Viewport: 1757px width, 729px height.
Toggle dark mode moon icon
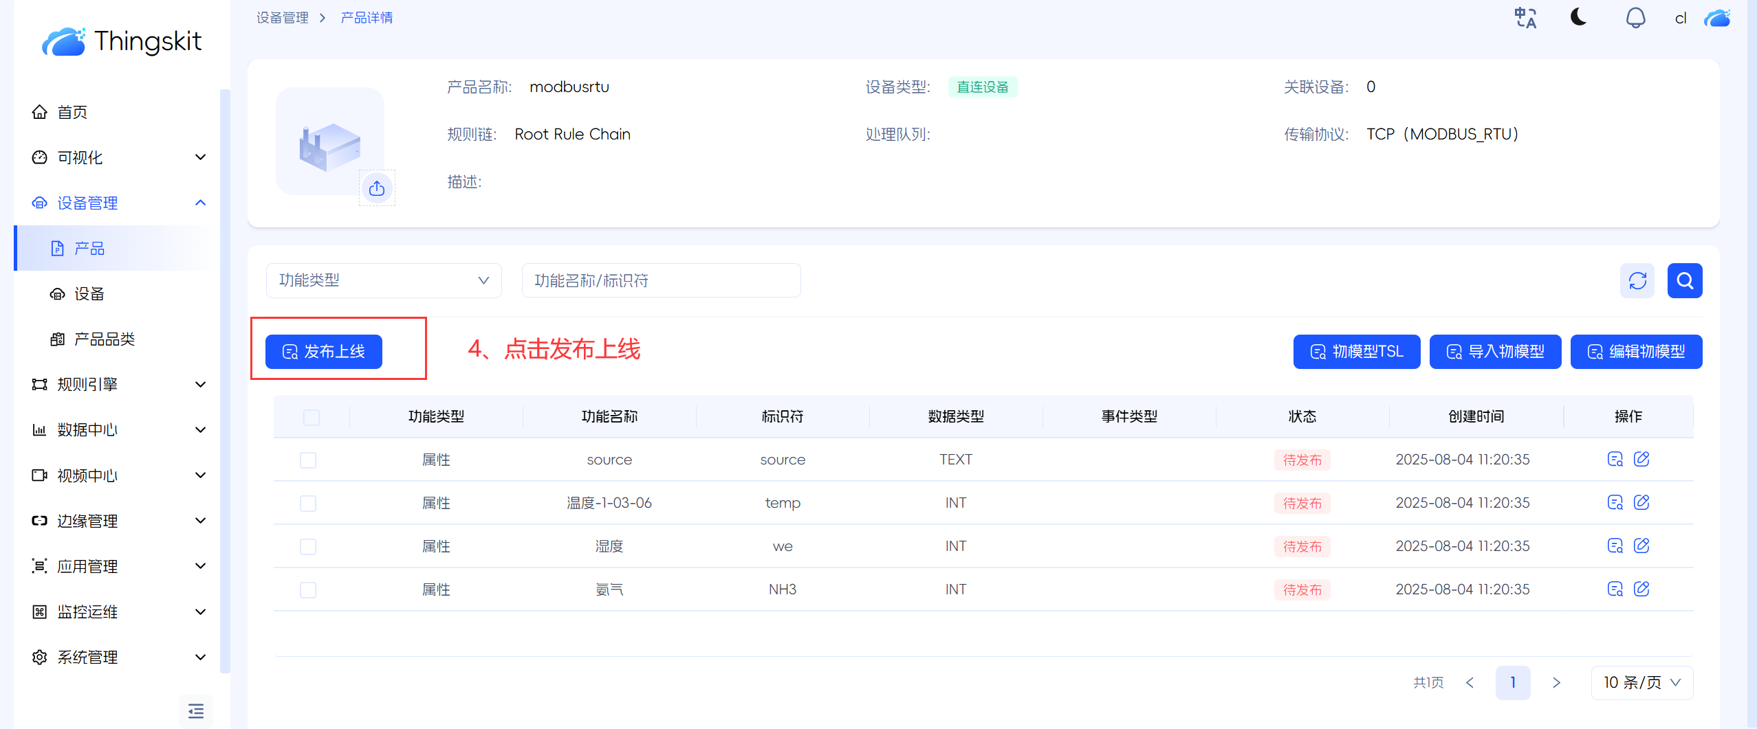[1579, 17]
